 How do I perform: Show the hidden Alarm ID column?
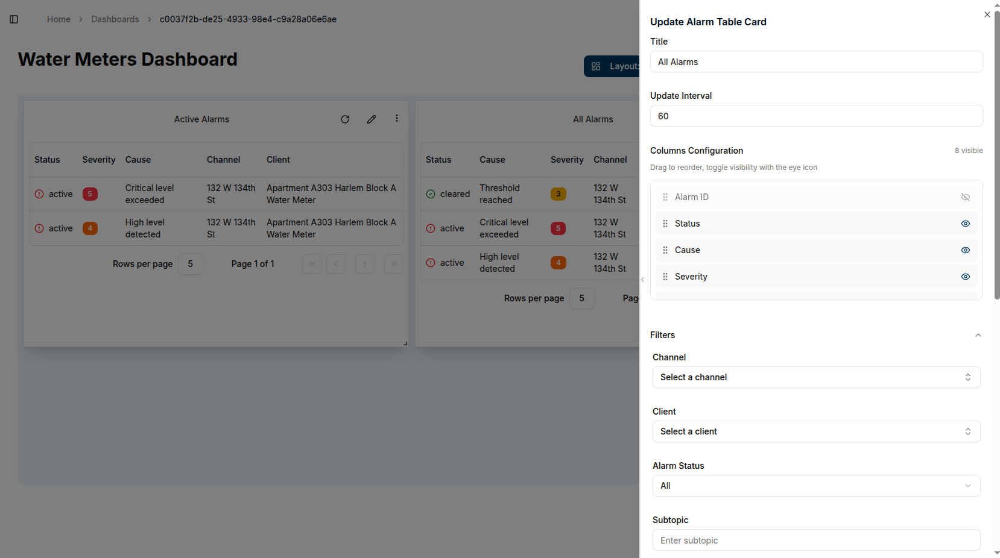[x=965, y=197]
